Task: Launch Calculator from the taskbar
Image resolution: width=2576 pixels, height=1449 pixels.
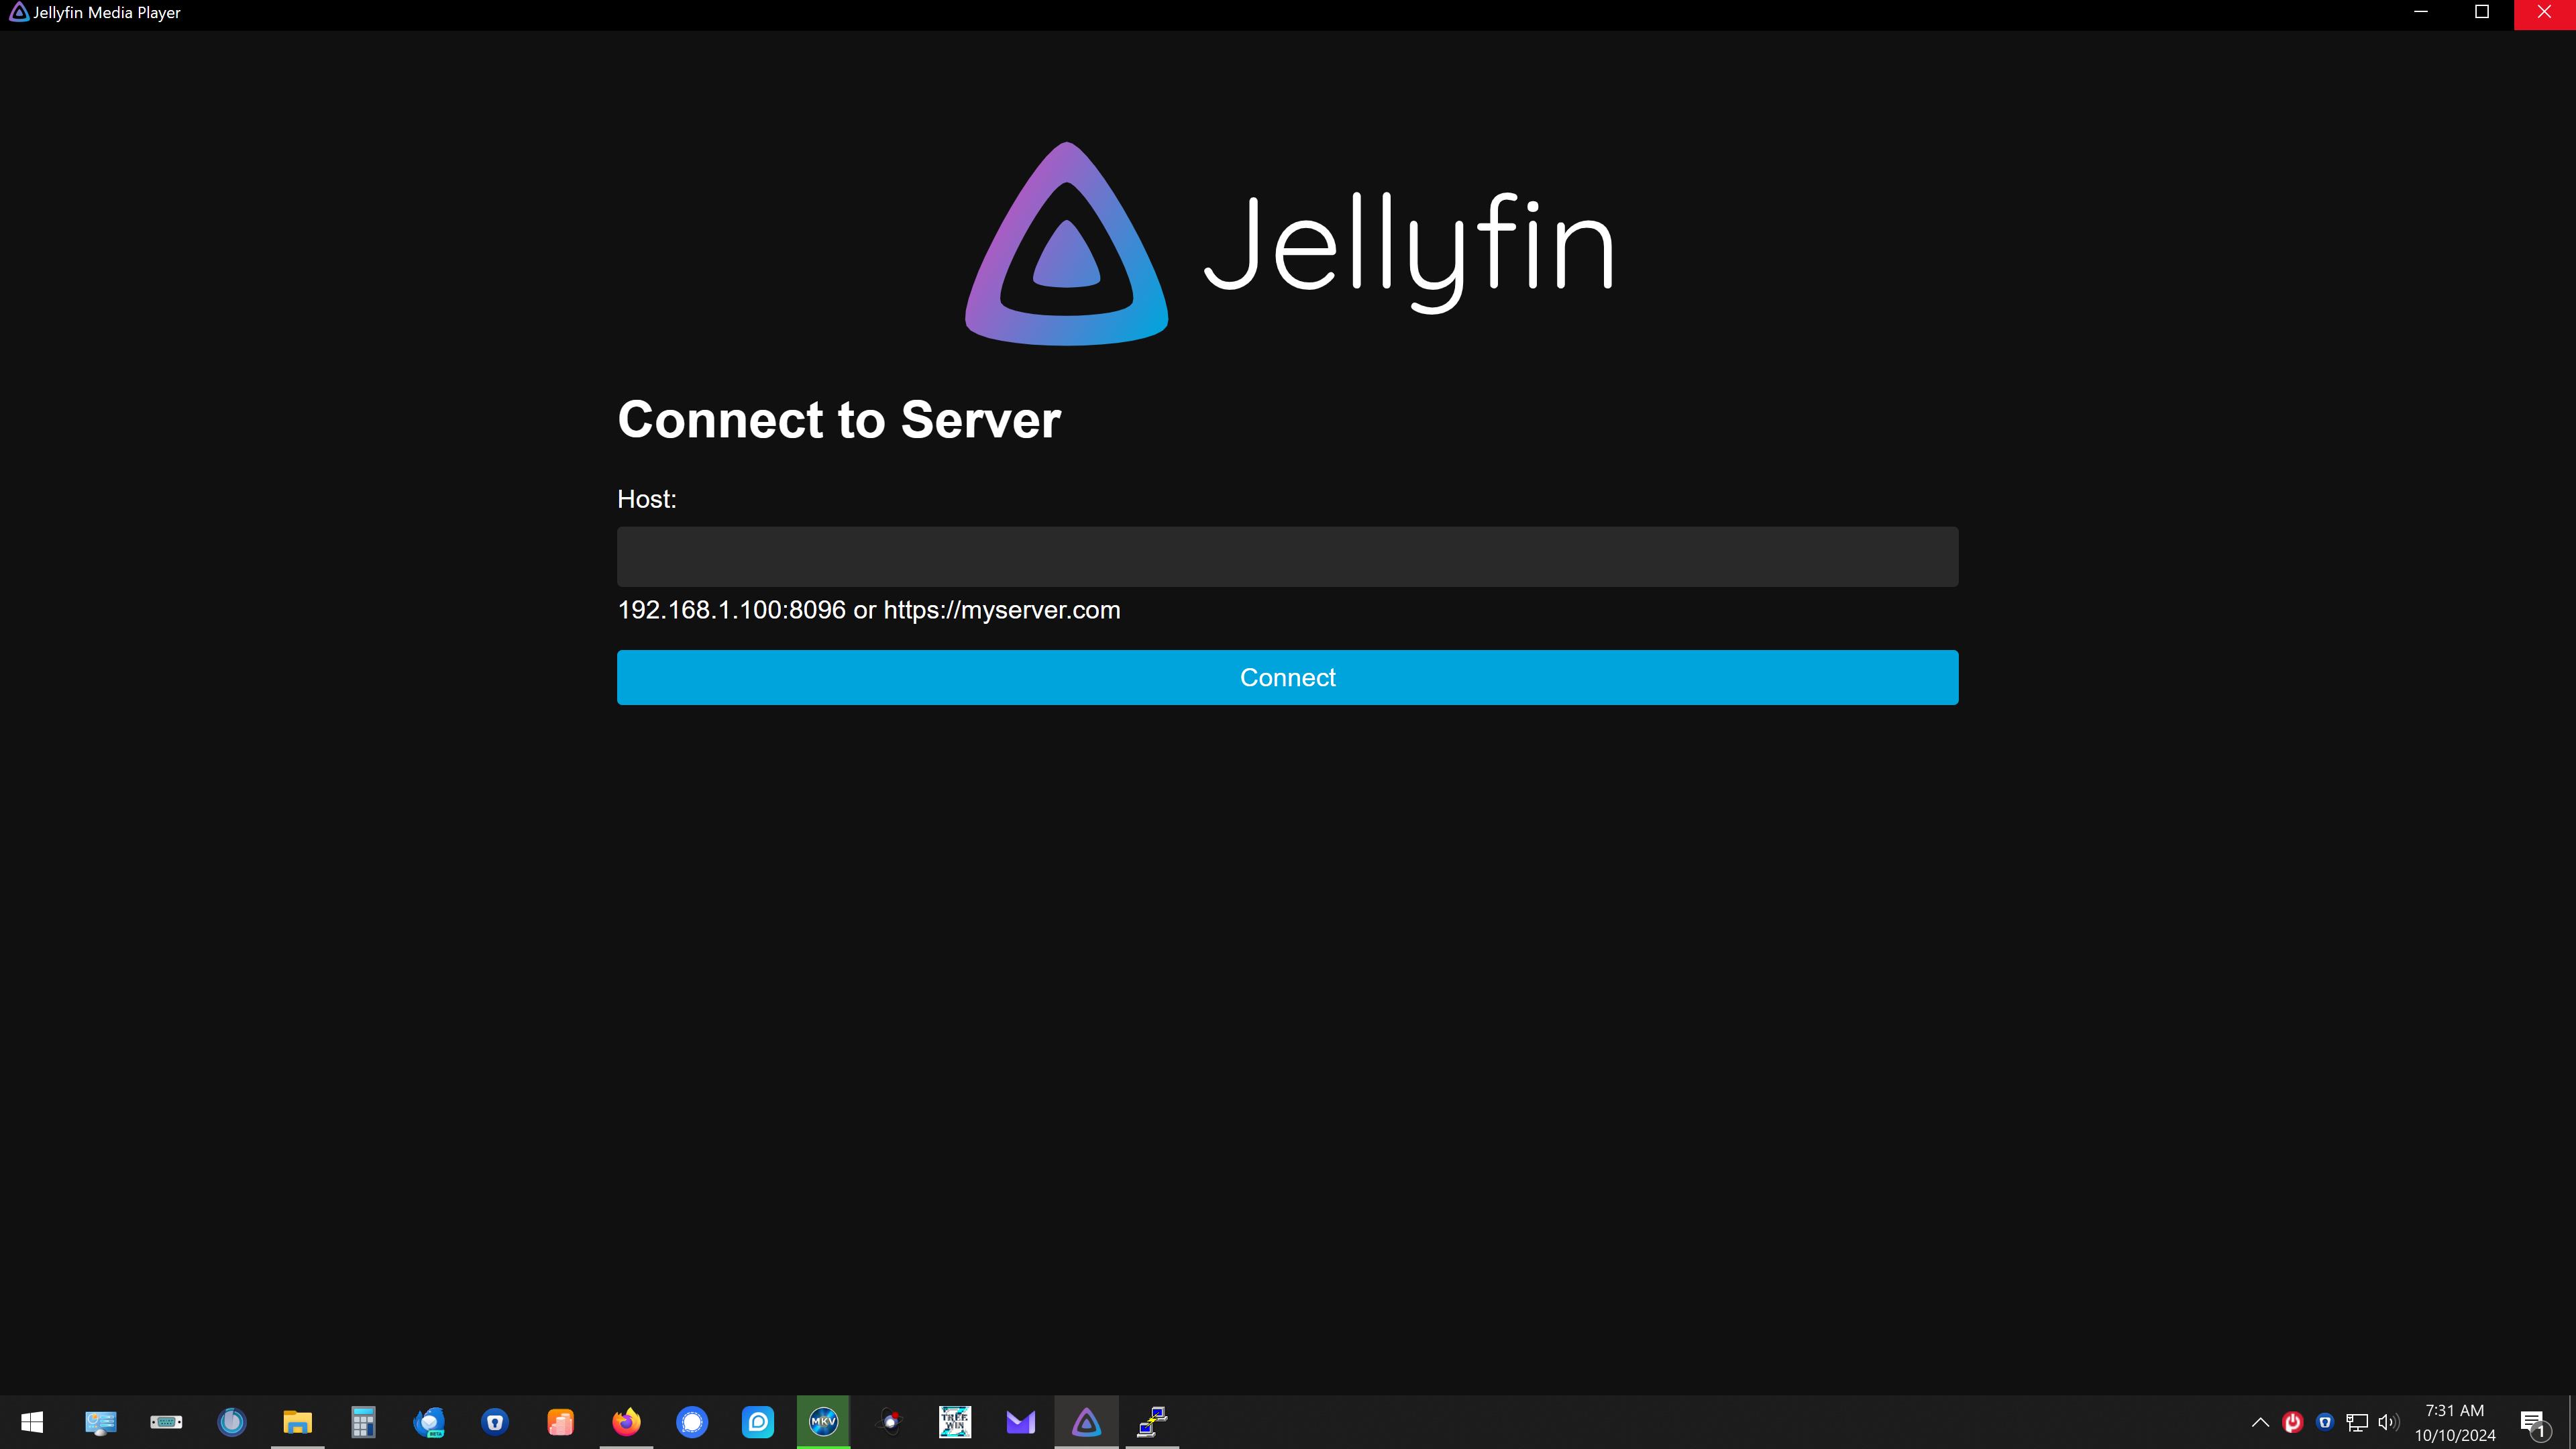Action: pos(363,1421)
